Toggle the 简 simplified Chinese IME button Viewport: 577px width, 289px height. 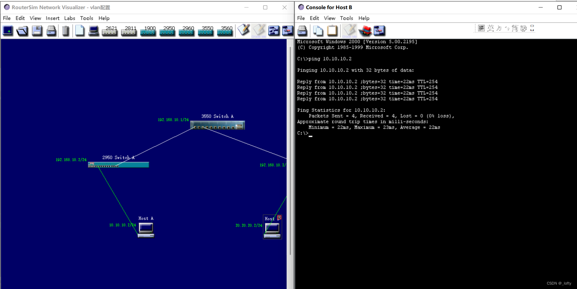[515, 28]
